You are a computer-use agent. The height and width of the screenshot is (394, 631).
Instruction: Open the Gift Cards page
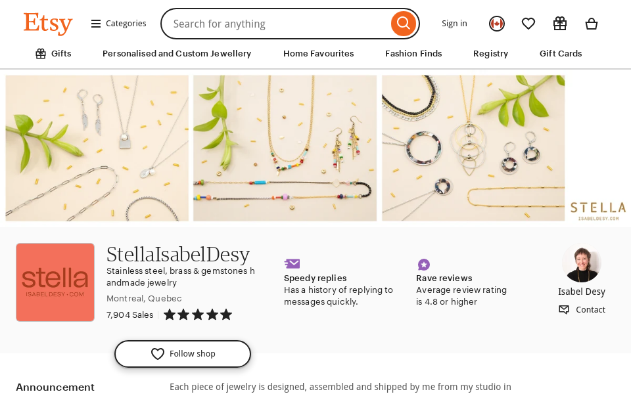tap(560, 54)
